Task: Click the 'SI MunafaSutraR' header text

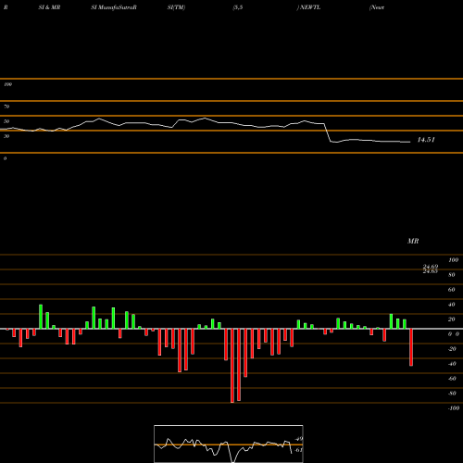Action: [114, 7]
